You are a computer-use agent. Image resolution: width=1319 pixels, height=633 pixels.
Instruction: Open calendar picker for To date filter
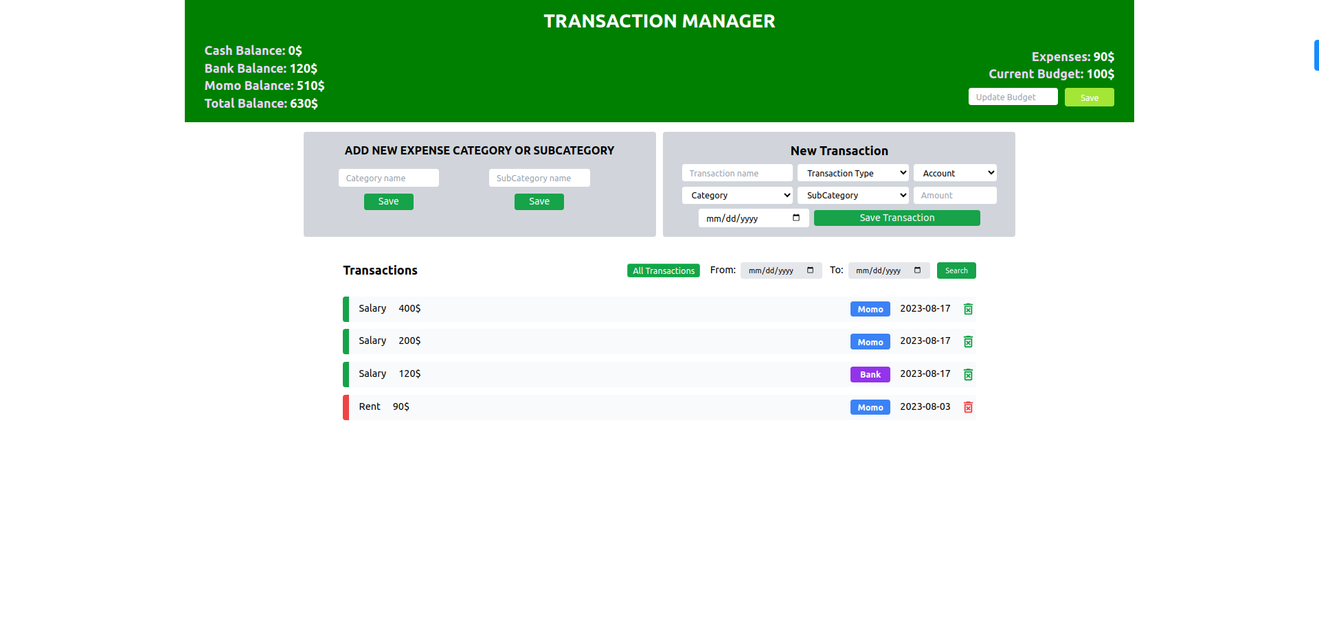917,271
